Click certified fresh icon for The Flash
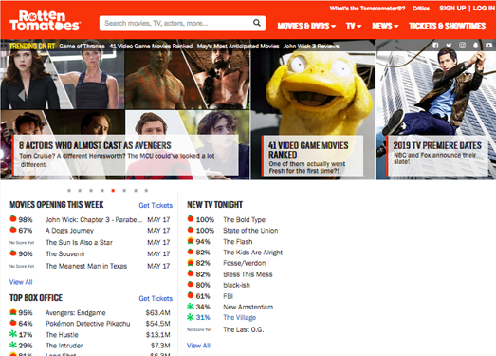496x356 pixels. pyautogui.click(x=191, y=241)
